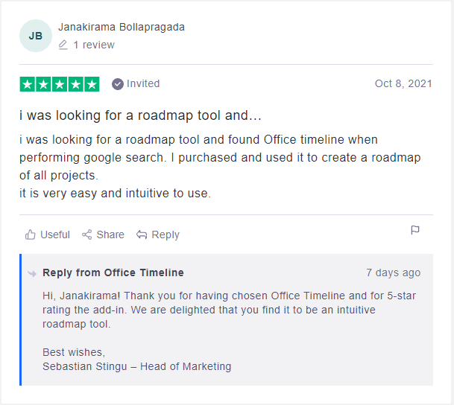The image size is (454, 405).
Task: Click the JB avatar circle
Action: coord(36,36)
